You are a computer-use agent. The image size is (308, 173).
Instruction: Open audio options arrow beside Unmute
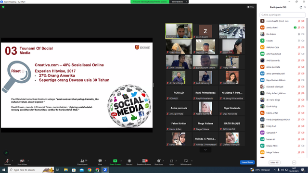click(x=13, y=161)
